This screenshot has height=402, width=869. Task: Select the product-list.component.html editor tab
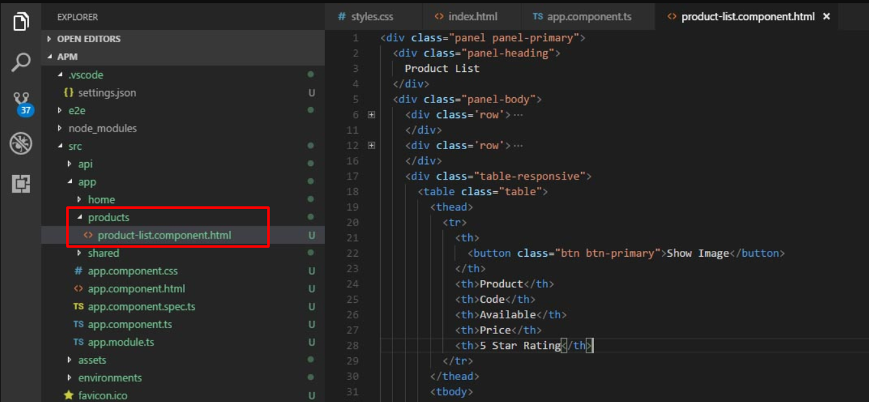(747, 16)
